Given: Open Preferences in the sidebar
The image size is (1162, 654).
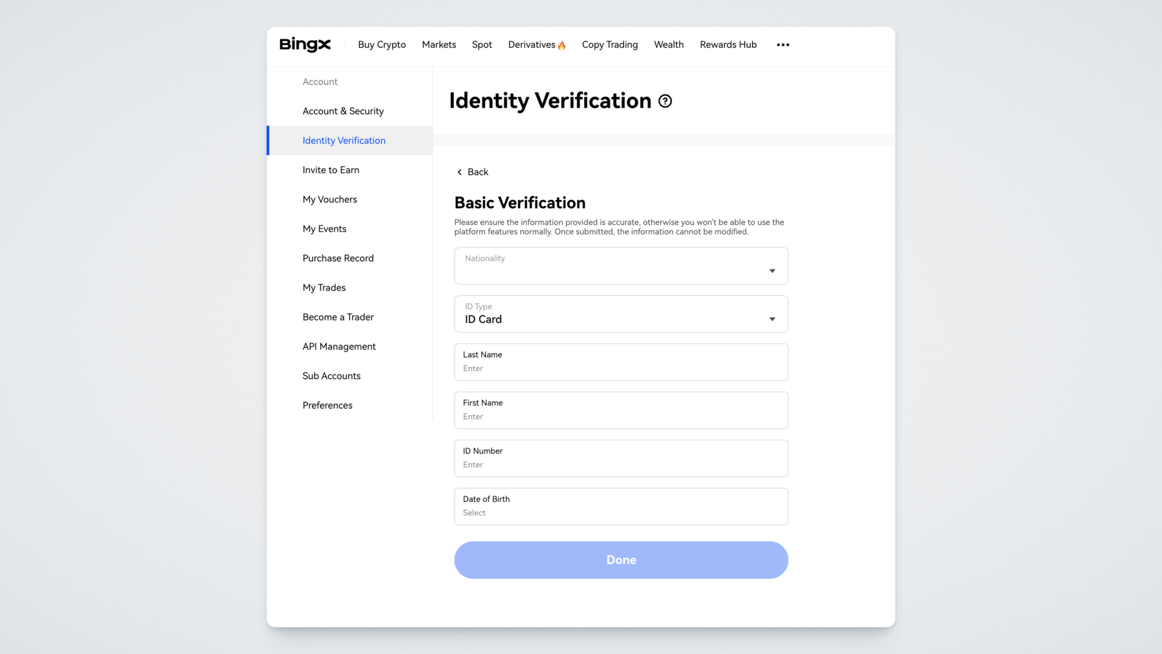Looking at the screenshot, I should pos(327,406).
